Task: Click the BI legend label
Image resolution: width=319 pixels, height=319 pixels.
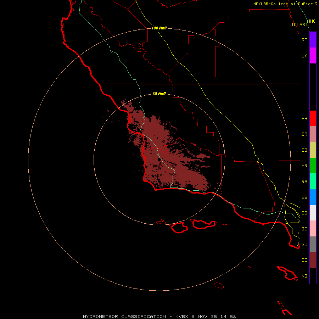Action: coord(304,260)
